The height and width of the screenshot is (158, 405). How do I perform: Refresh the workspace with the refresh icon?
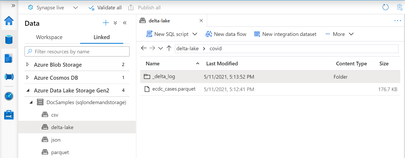click(385, 7)
